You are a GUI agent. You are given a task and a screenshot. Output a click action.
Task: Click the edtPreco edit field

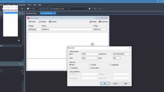pos(100,29)
